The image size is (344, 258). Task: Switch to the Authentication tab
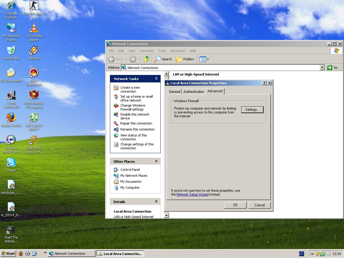pos(194,91)
